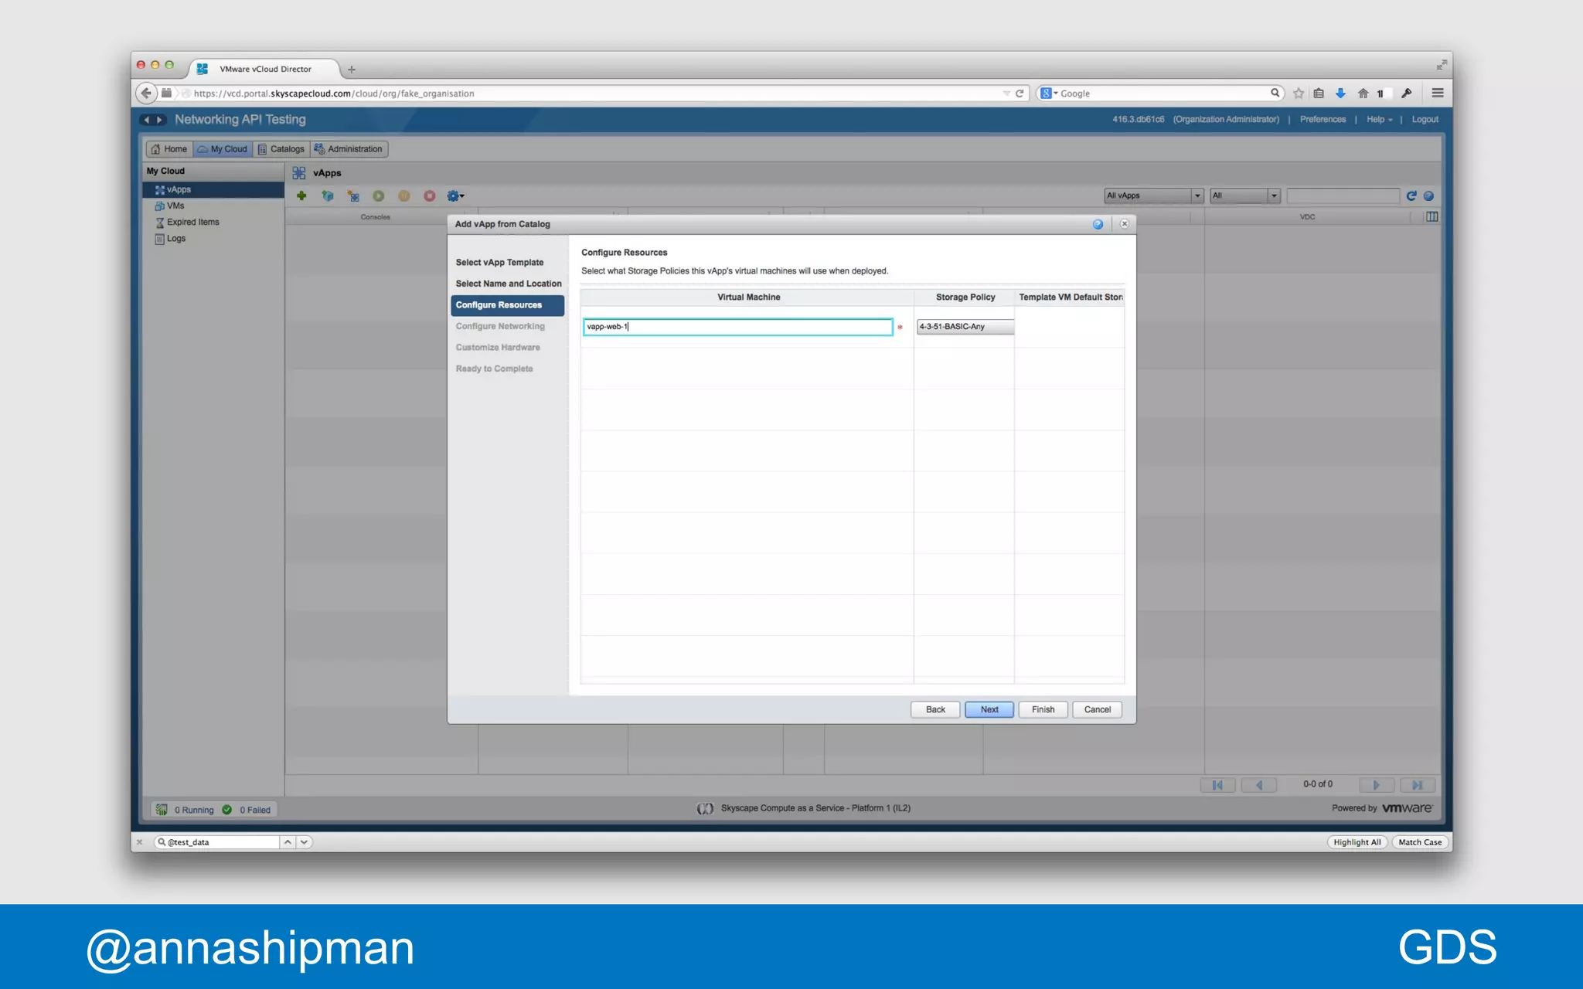
Task: Click the Cancel button in dialog
Action: tap(1097, 709)
